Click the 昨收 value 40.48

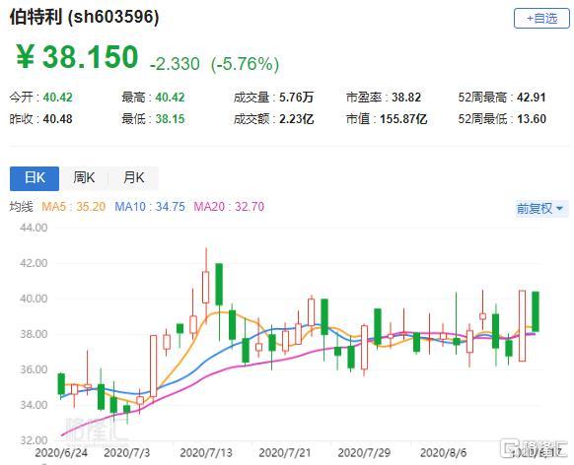[x=58, y=119]
